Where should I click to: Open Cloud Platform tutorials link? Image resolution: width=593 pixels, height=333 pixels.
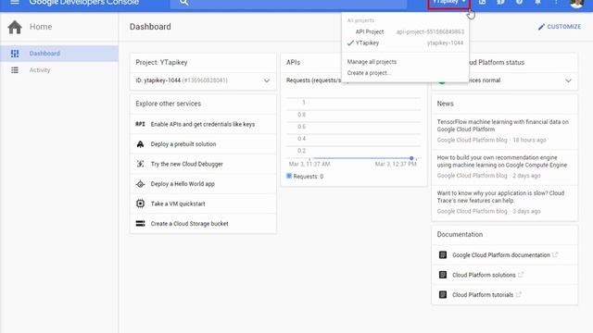(x=483, y=294)
